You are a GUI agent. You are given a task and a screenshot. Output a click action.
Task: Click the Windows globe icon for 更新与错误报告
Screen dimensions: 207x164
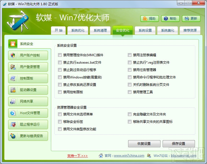(x=13, y=136)
